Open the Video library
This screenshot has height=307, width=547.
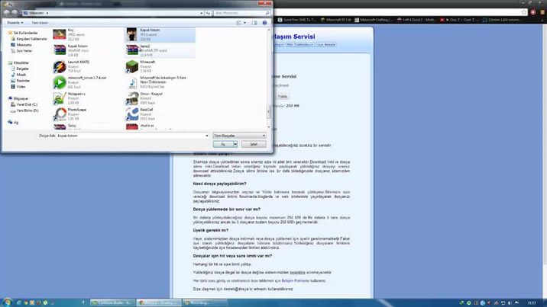[x=18, y=87]
